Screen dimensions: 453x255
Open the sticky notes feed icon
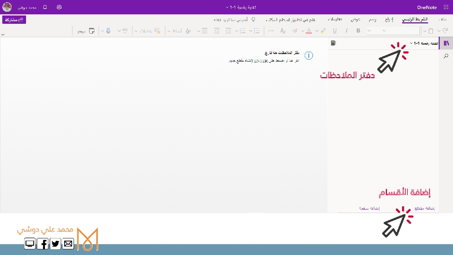coord(91,31)
